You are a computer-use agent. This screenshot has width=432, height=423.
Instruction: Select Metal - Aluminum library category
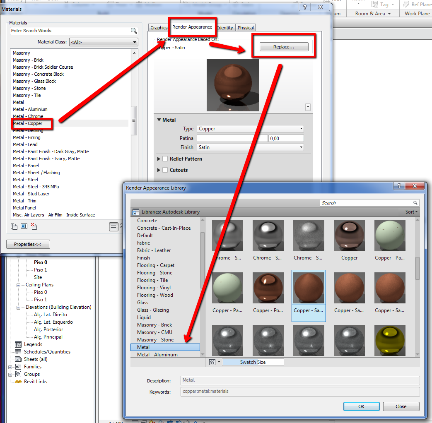click(x=157, y=355)
